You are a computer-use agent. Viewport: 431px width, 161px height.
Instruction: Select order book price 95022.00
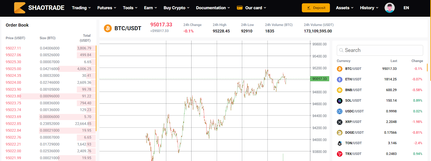click(x=13, y=151)
